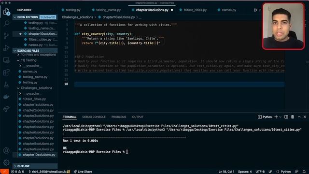Open the Manage gear icon
309x174 pixels.
[x=6, y=162]
